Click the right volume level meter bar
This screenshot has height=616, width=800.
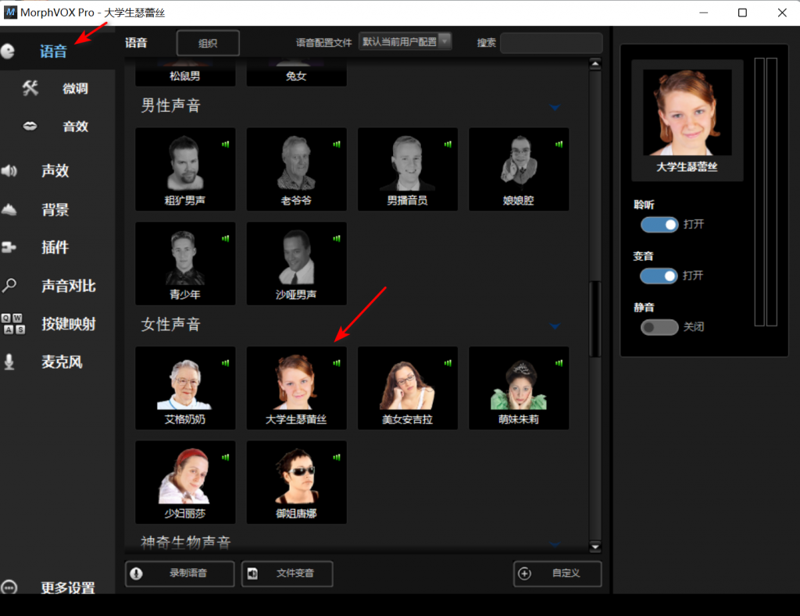tap(771, 192)
